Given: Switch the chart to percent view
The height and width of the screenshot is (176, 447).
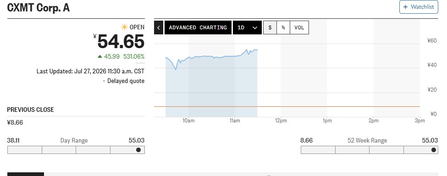Looking at the screenshot, I should point(283,27).
